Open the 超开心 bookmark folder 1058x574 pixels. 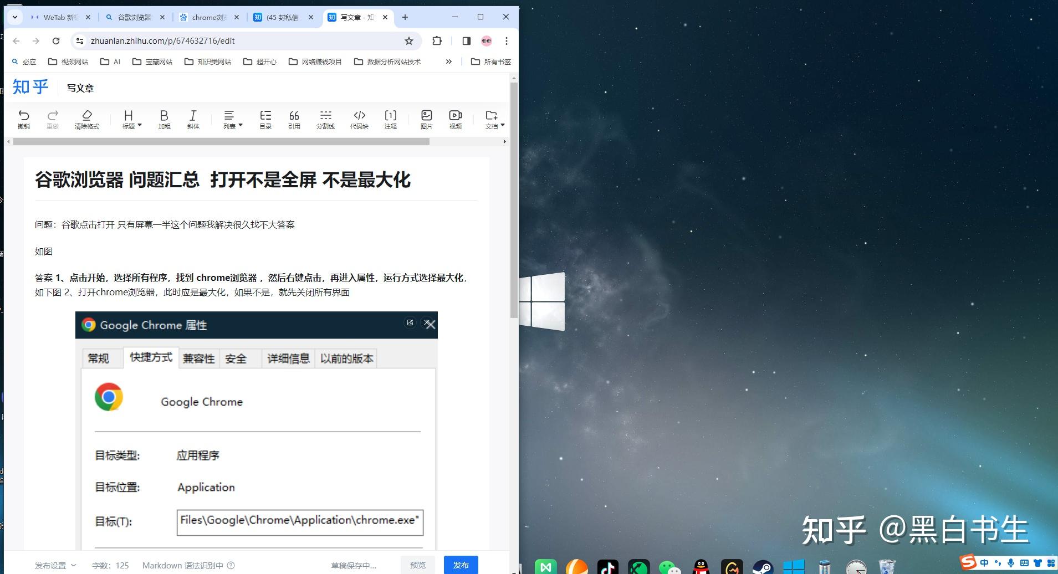tap(260, 61)
